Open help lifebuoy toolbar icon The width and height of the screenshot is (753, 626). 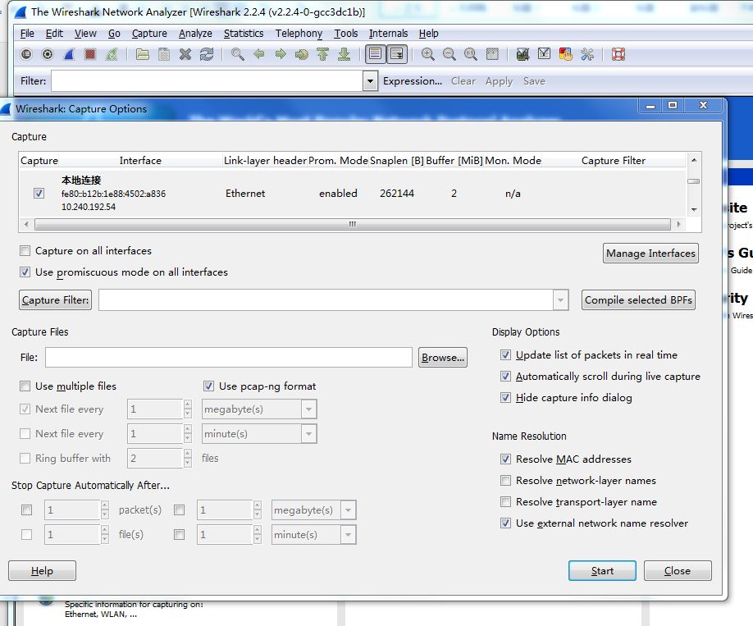[x=618, y=54]
